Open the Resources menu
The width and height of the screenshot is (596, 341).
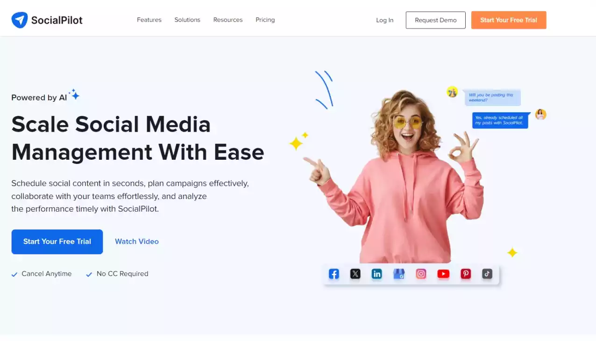[x=228, y=20]
